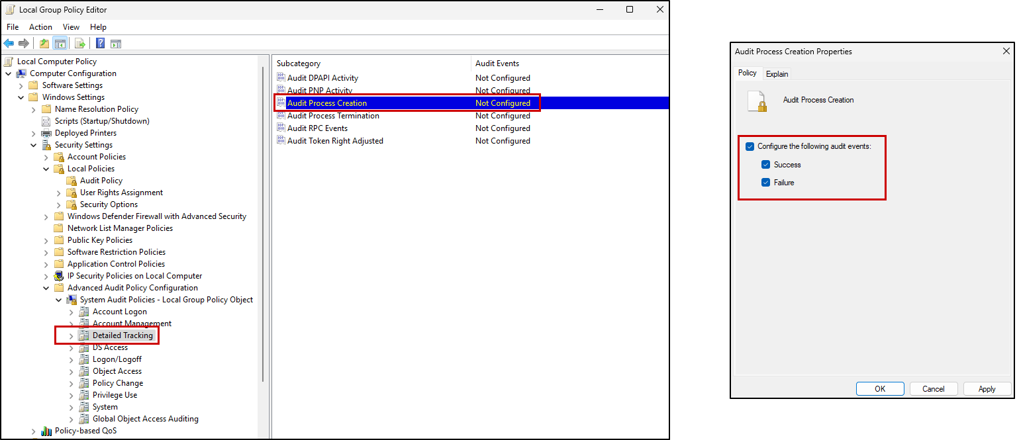Viewport: 1021px width, 440px height.
Task: Click the OK button in the properties dialog
Action: point(879,388)
